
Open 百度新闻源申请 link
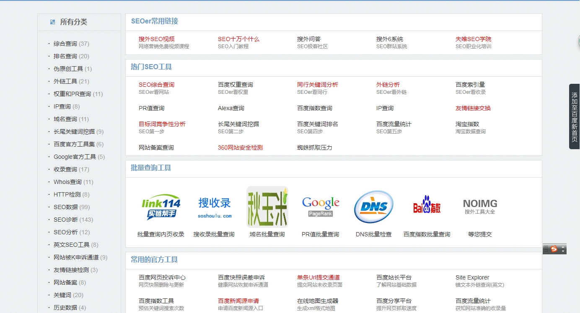(238, 301)
